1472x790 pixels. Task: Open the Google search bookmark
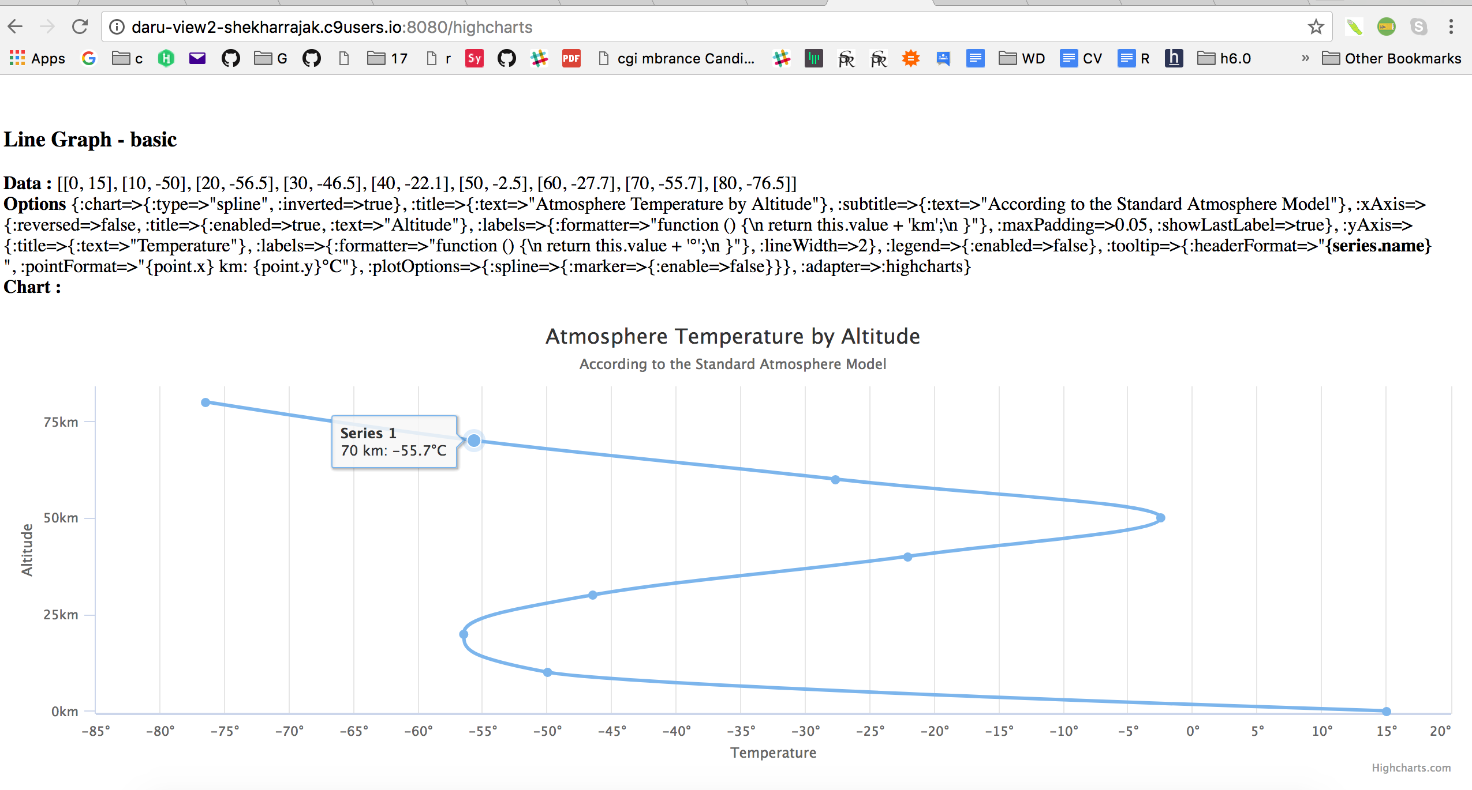(x=89, y=58)
